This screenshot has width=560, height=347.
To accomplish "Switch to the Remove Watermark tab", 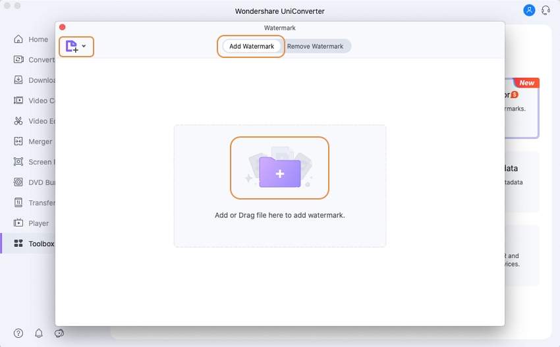I will pos(315,46).
